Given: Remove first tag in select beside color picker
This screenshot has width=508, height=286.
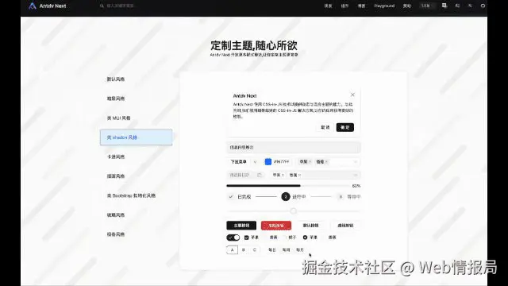Looking at the screenshot, I should 310,161.
